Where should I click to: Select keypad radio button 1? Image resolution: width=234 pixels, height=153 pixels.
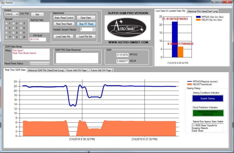coord(6,23)
